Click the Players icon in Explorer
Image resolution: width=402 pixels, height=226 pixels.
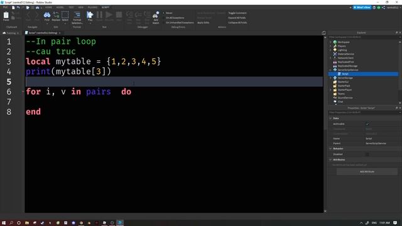(335, 46)
